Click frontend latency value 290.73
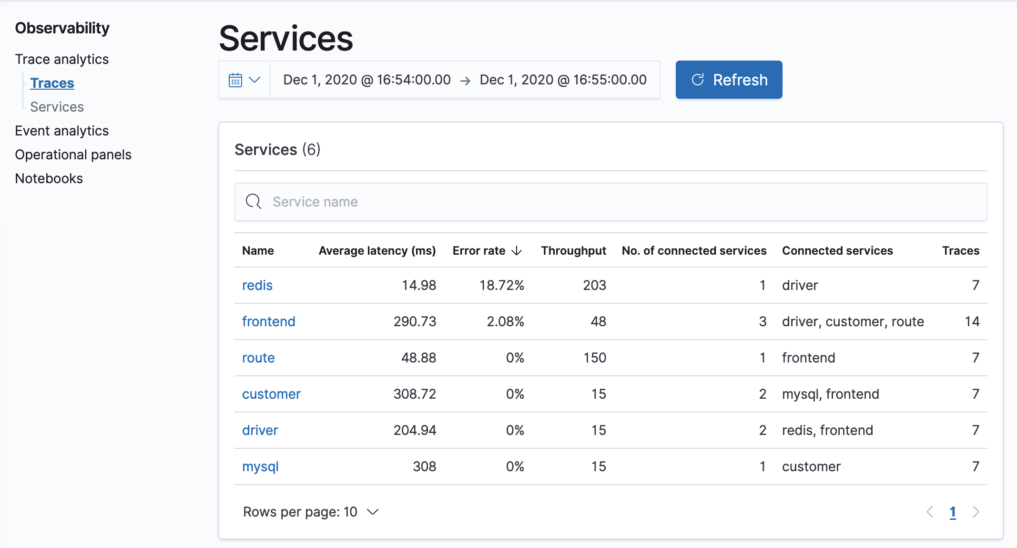1017x548 pixels. [415, 321]
